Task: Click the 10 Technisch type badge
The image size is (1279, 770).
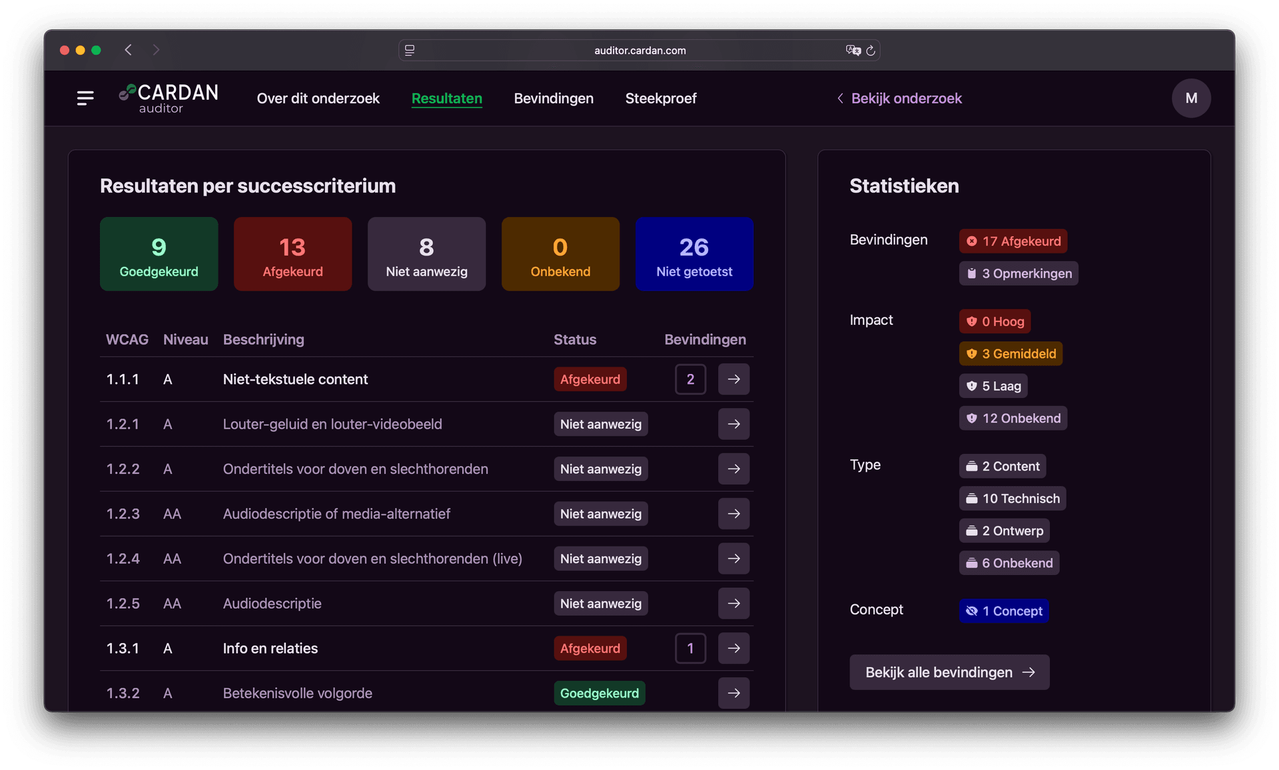Action: click(1013, 498)
